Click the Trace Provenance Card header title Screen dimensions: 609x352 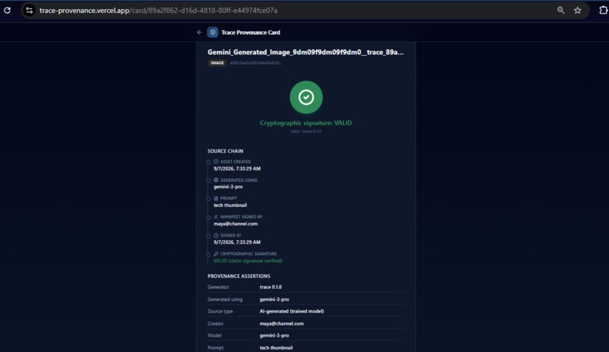pos(251,32)
